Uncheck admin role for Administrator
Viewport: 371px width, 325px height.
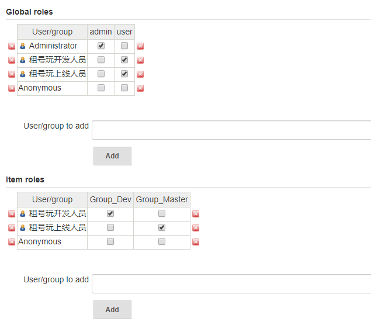(x=101, y=46)
